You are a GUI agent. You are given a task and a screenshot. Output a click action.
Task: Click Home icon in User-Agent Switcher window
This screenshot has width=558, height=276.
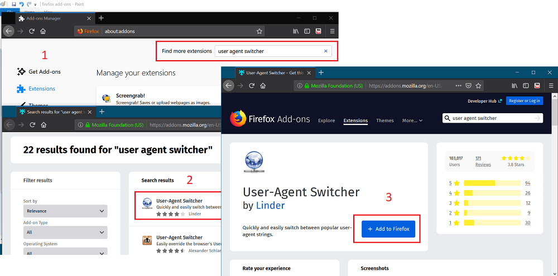263,85
